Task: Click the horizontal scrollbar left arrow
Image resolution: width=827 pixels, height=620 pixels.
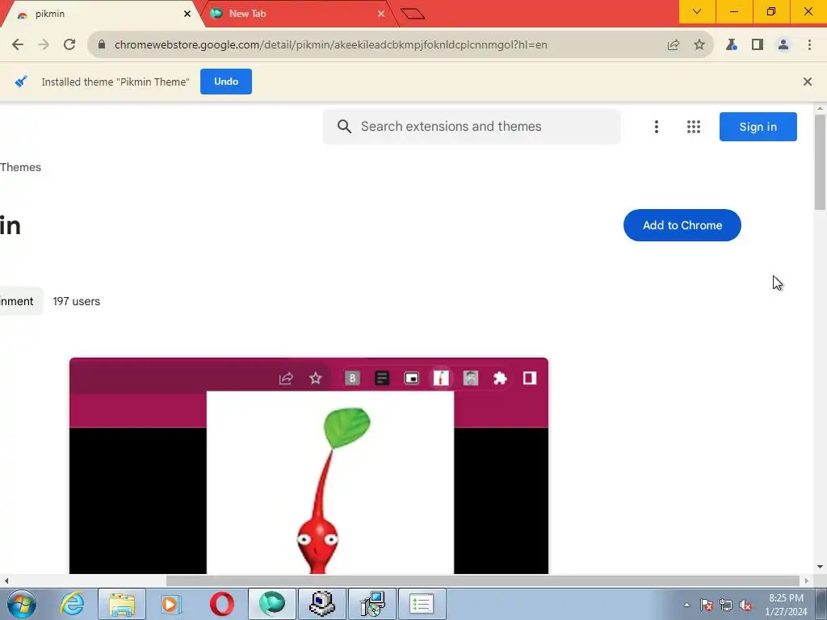Action: (6, 580)
